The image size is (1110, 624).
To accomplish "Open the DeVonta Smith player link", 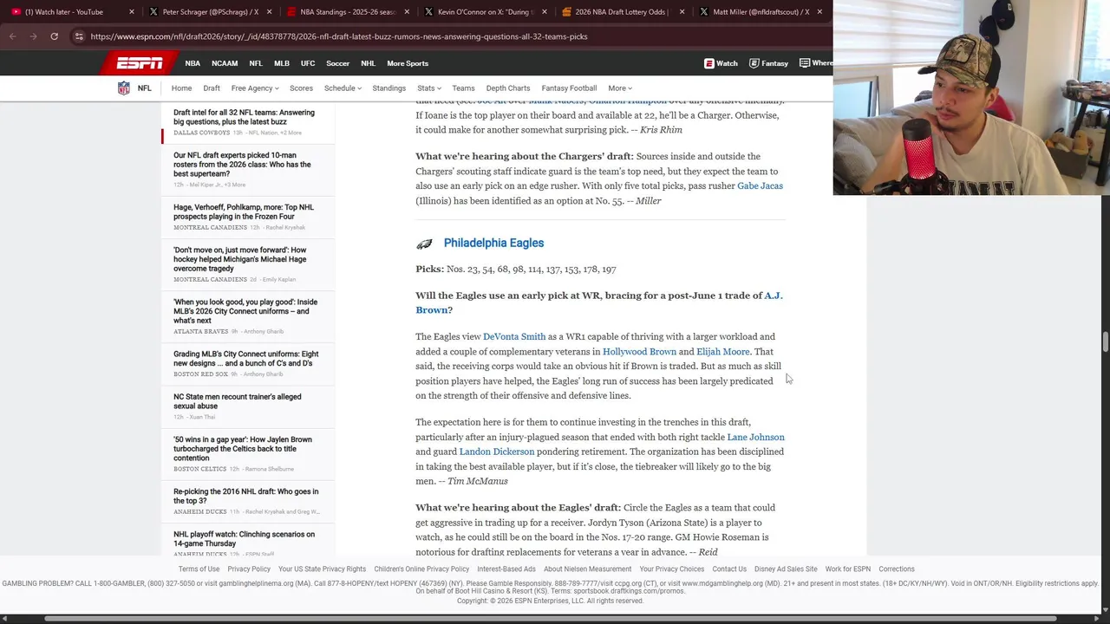I will tap(514, 336).
